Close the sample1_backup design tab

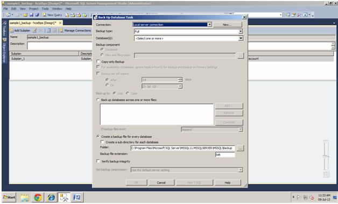60,23
